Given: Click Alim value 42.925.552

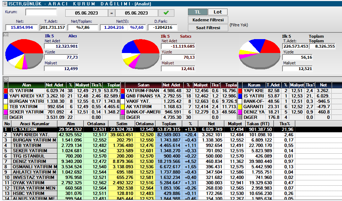Looking at the screenshot, I should (70, 135).
